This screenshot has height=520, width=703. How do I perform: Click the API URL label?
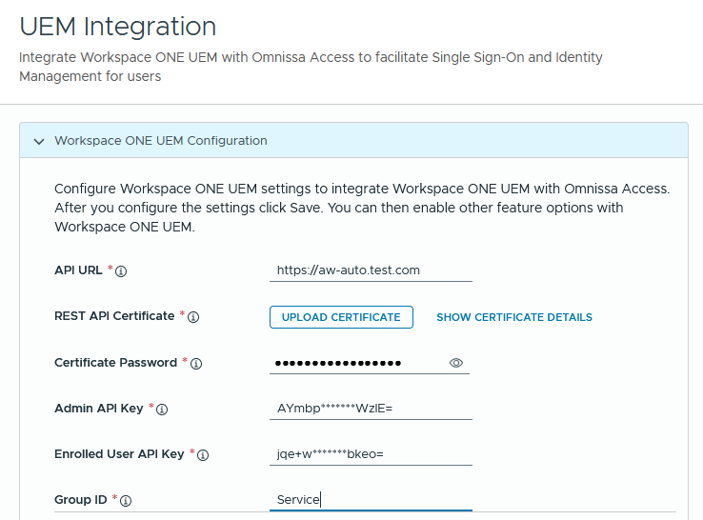coord(78,270)
